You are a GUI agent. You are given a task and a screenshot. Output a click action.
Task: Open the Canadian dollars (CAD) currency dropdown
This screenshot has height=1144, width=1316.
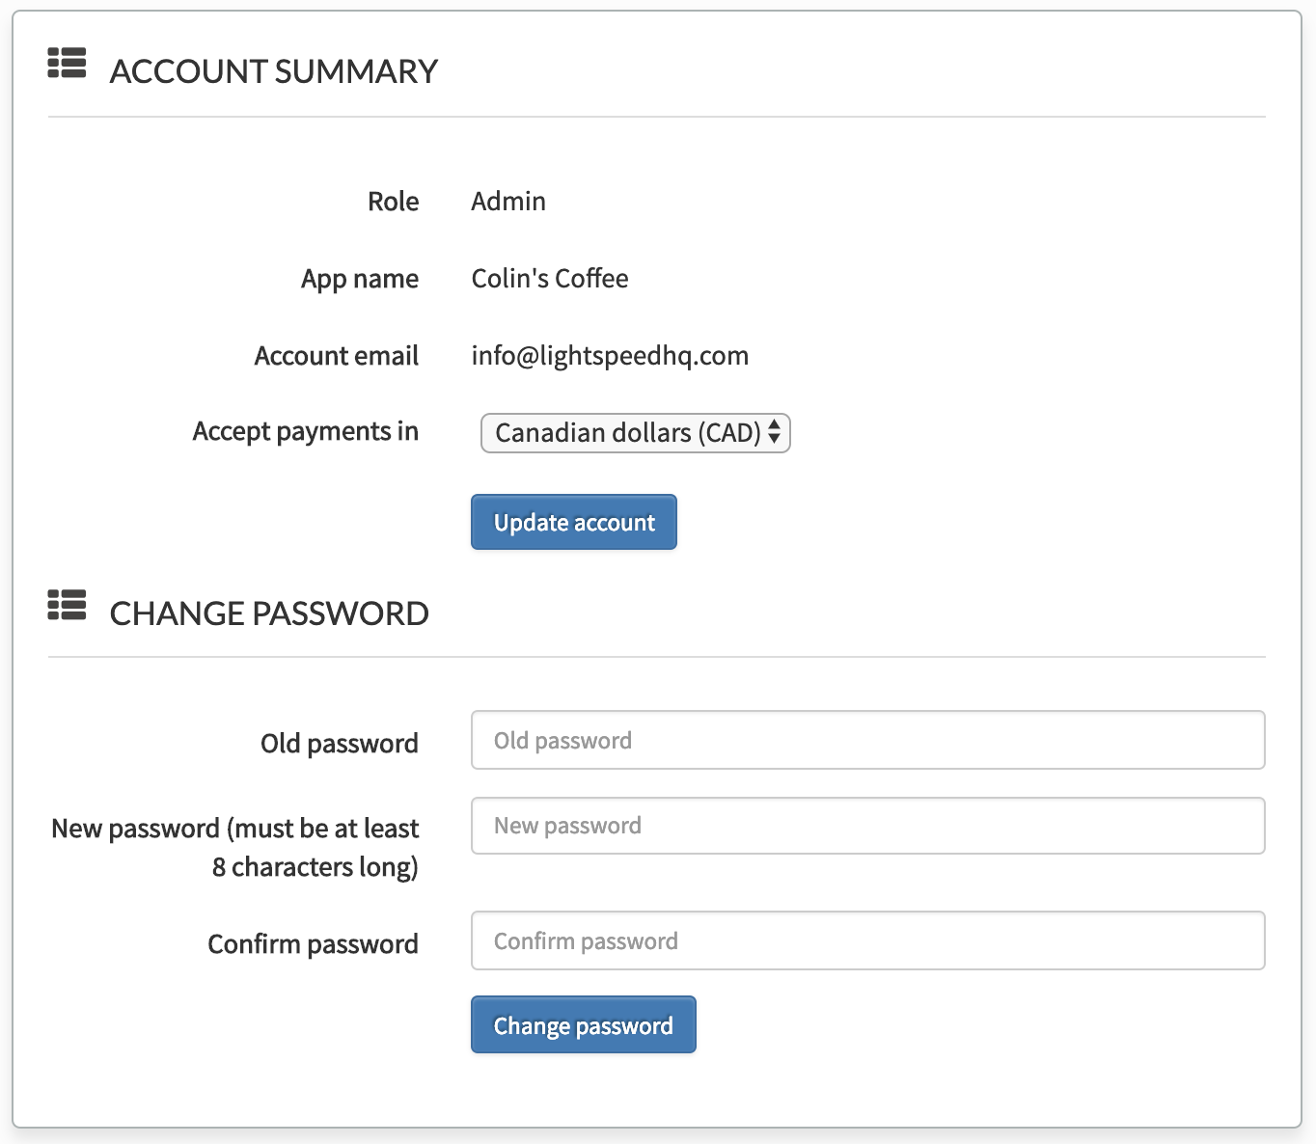627,433
